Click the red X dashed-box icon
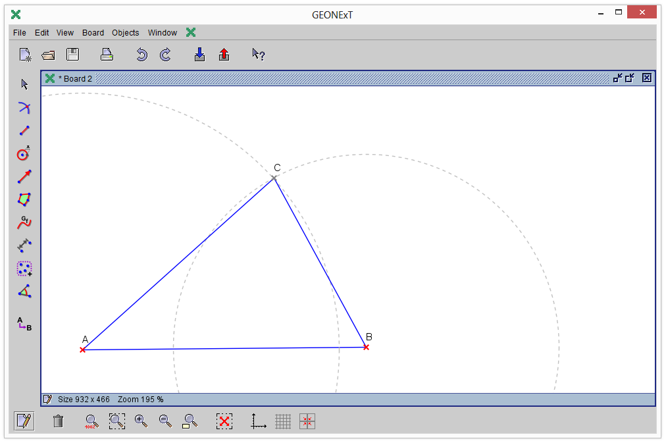This screenshot has width=666, height=443. pyautogui.click(x=224, y=421)
